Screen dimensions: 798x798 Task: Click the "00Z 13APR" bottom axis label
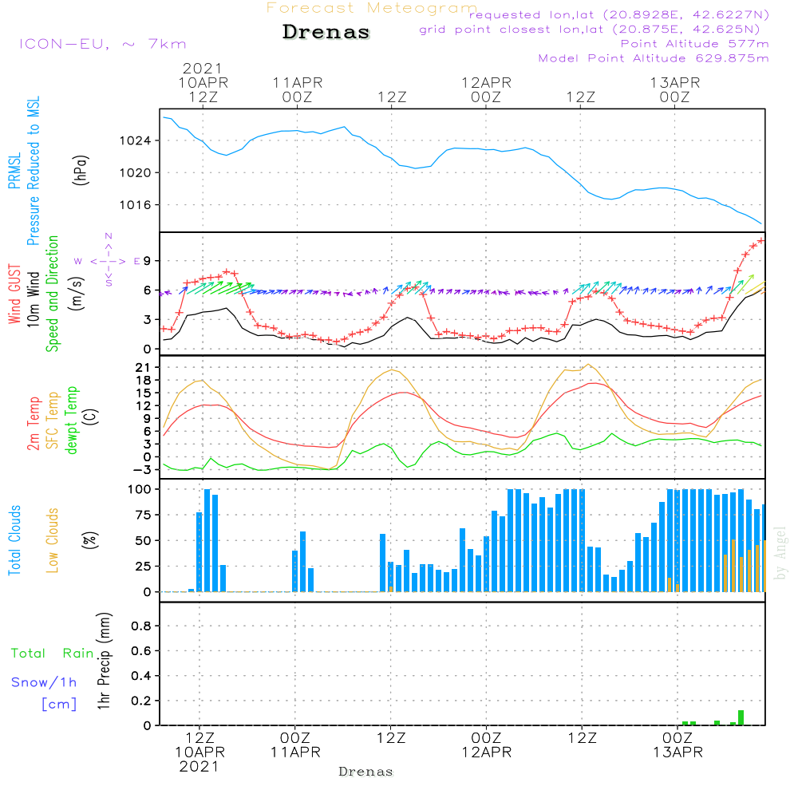click(678, 745)
